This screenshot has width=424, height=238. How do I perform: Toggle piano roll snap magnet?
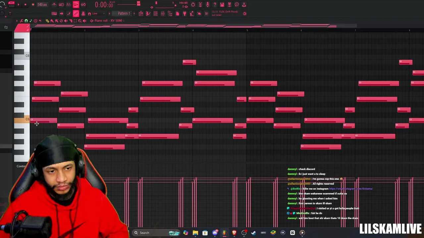[26, 20]
